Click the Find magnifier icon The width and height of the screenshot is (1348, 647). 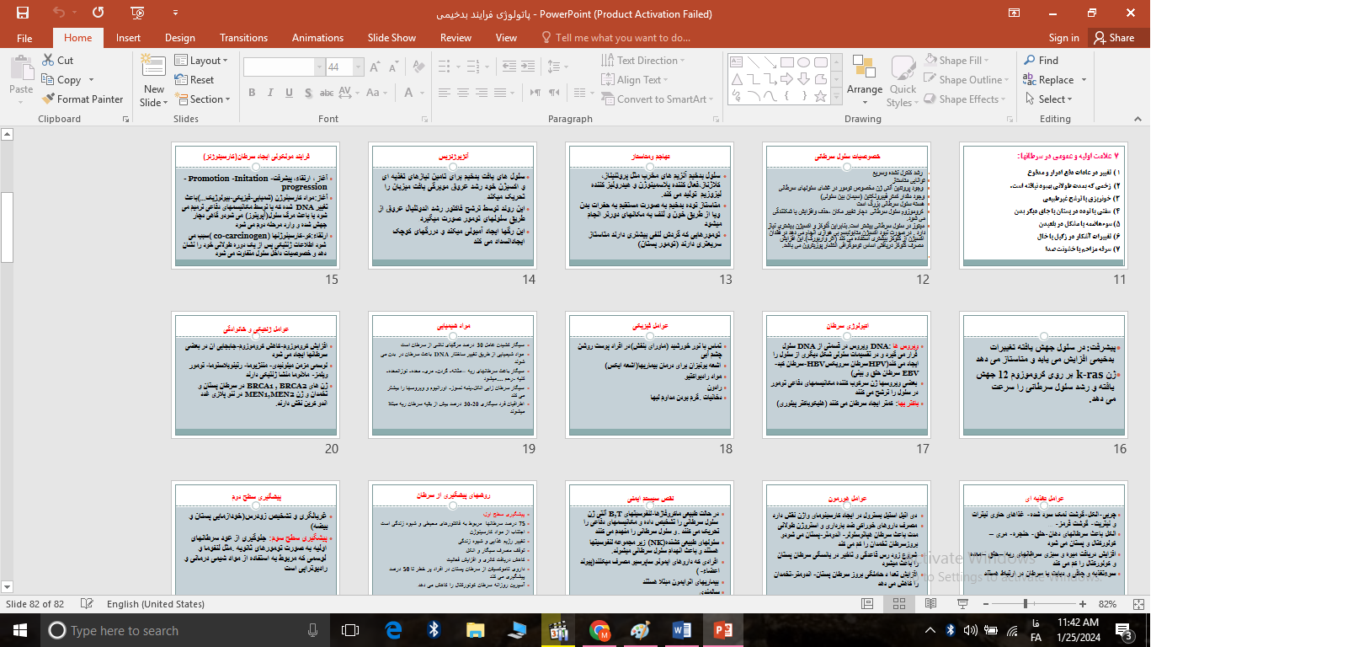click(1030, 61)
